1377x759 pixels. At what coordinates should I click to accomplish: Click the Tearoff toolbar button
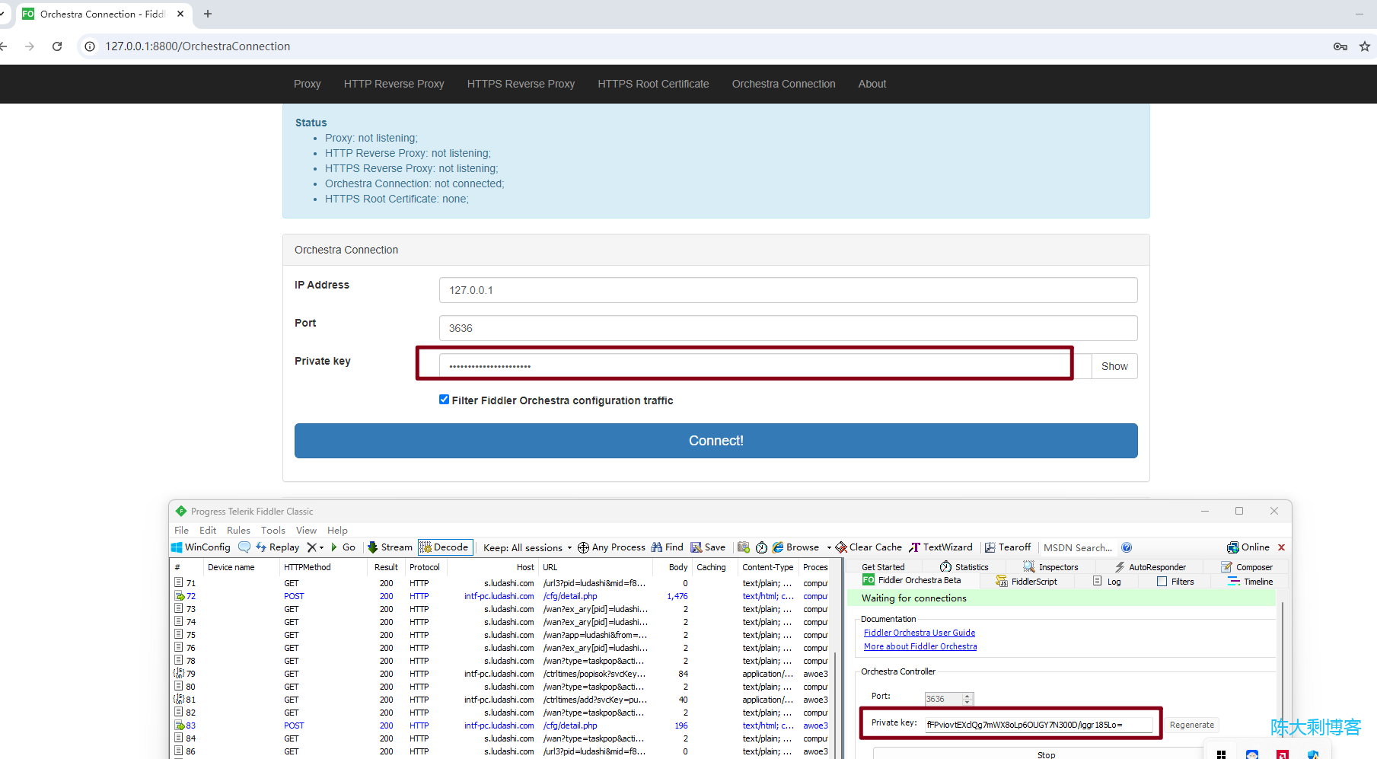1008,547
